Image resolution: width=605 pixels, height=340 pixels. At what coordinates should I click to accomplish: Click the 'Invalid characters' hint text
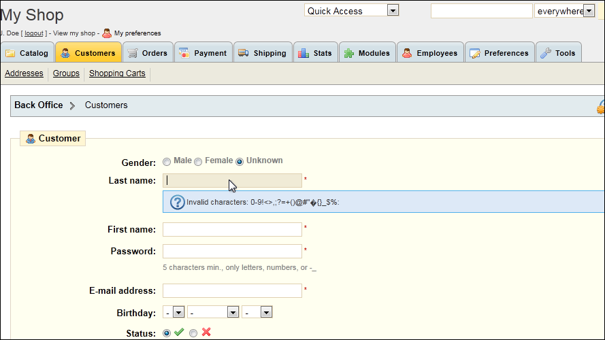[x=263, y=203]
